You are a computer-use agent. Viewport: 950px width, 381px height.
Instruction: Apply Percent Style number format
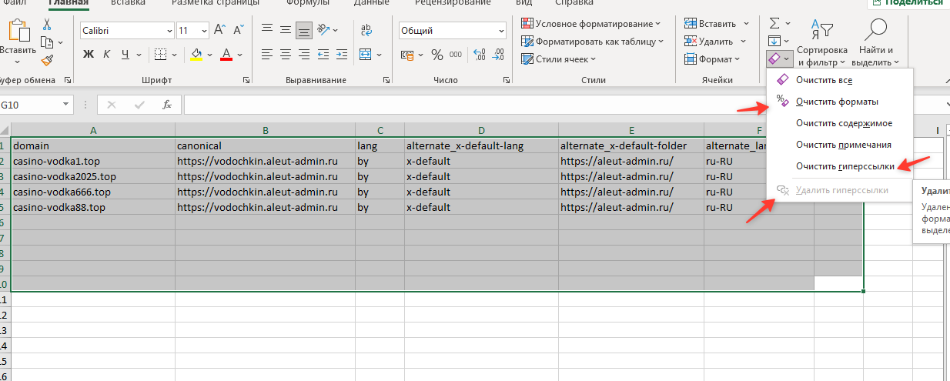pyautogui.click(x=437, y=55)
